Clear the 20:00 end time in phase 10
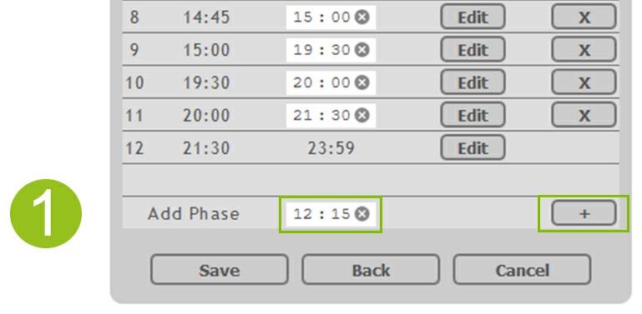The height and width of the screenshot is (314, 642). [x=362, y=83]
